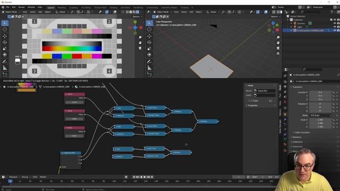Open the Render menu
The height and width of the screenshot is (191, 340).
click(x=21, y=7)
